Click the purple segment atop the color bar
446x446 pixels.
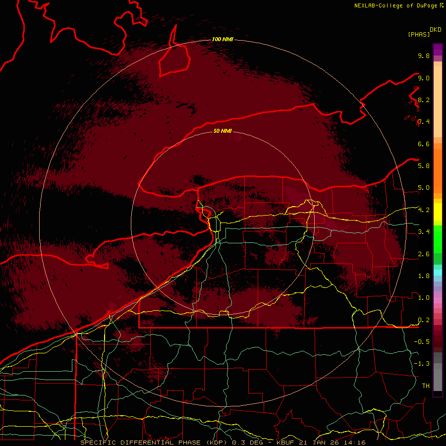pos(438,50)
